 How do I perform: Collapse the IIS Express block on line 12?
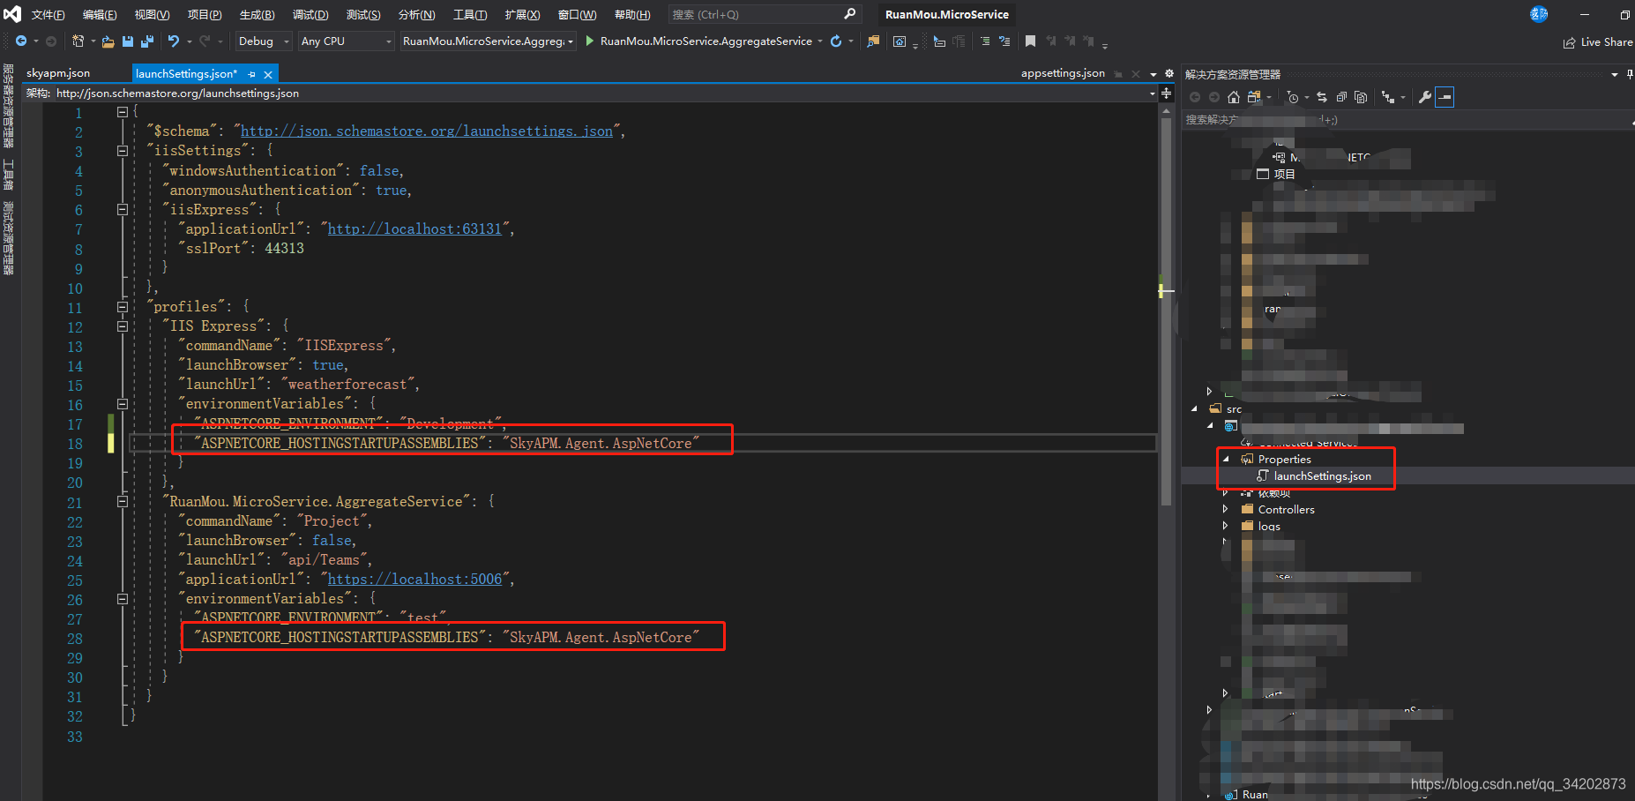tap(123, 326)
